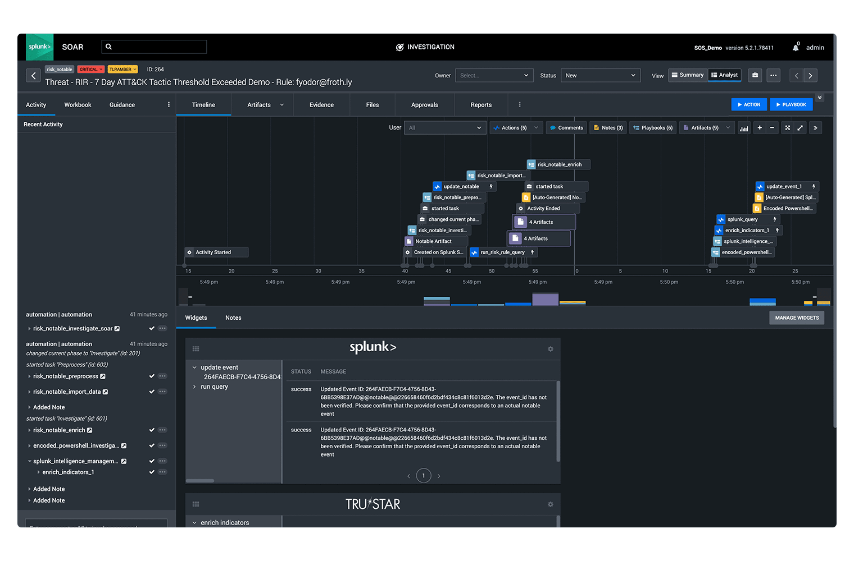Open Splunk widget gear settings
Screen dimensions: 854x561
(551, 349)
